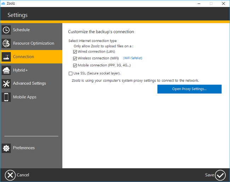Viewport: 230px width, 182px height.
Task: Click the Resource Optimization globe-gear icon
Action: point(6,43)
